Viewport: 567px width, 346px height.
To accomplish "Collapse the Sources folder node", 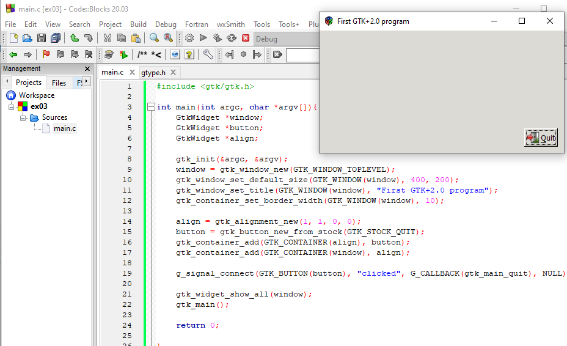I will 23,118.
